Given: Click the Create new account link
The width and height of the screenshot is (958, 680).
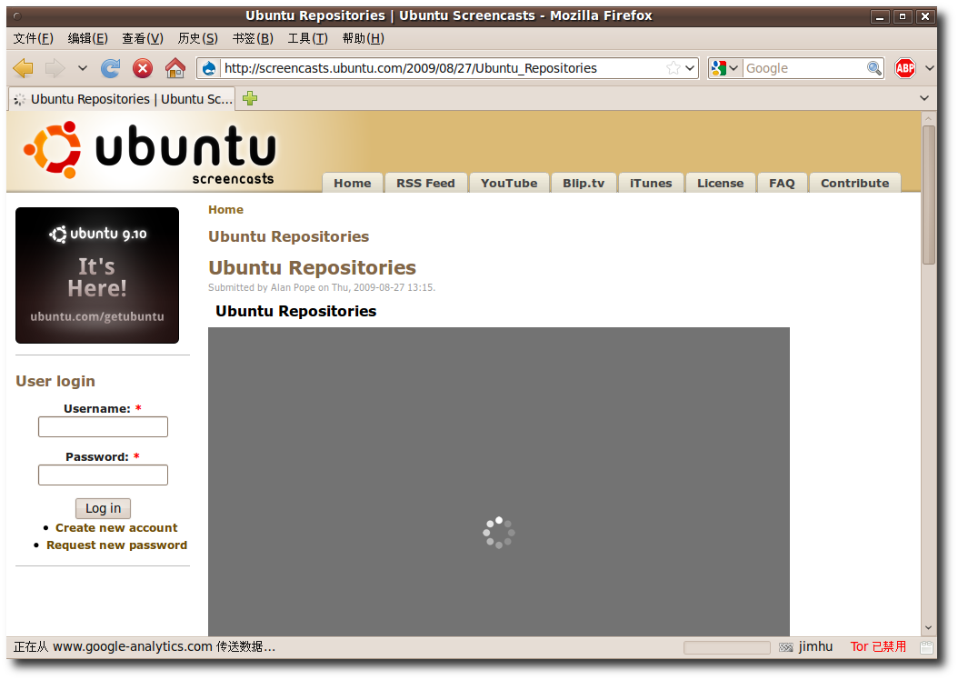Looking at the screenshot, I should coord(116,527).
